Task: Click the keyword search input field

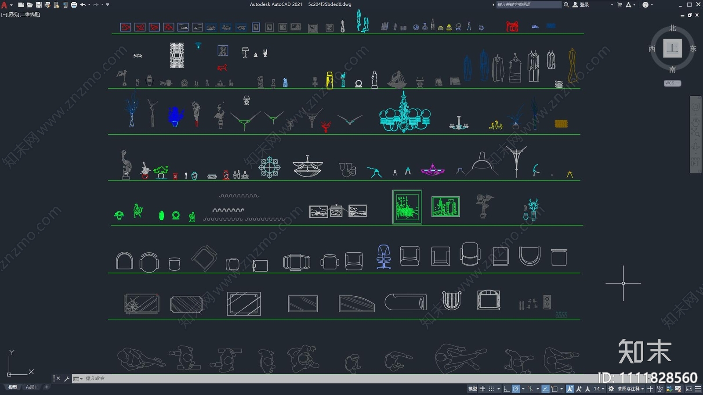Action: coord(529,5)
